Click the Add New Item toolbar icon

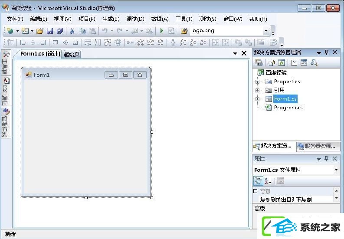pos(25,31)
